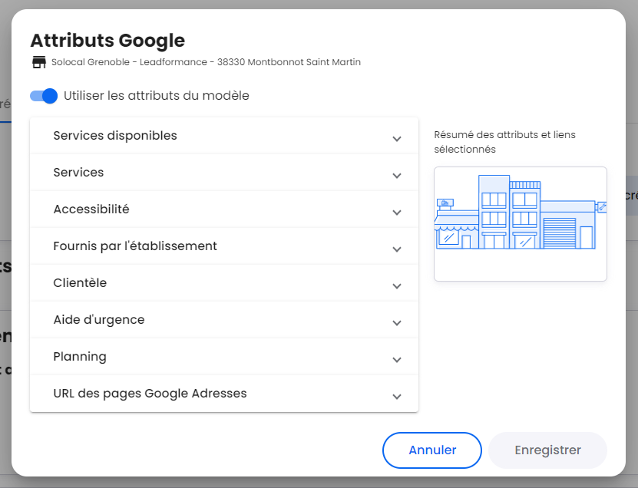The image size is (638, 488).
Task: Click the Planning row chevron arrow
Action: click(x=397, y=360)
